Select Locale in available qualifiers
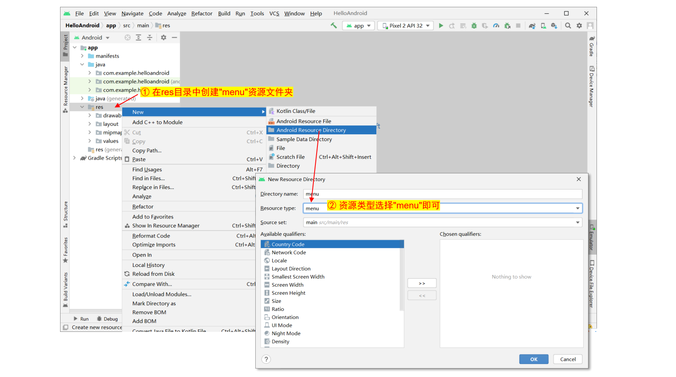Viewport: 676px width, 377px height. pos(331,260)
